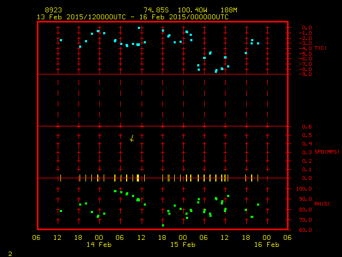Click the yellow wind direction arrow
Viewport: 342px width, 257px height.
131,138
